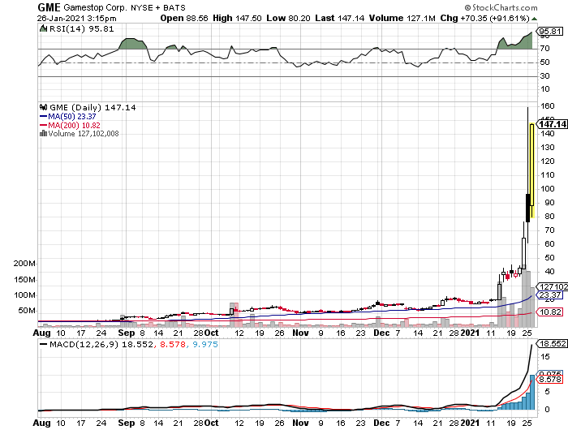Click Sep on the price chart date axis
Screen dimensions: 568x430
127,333
